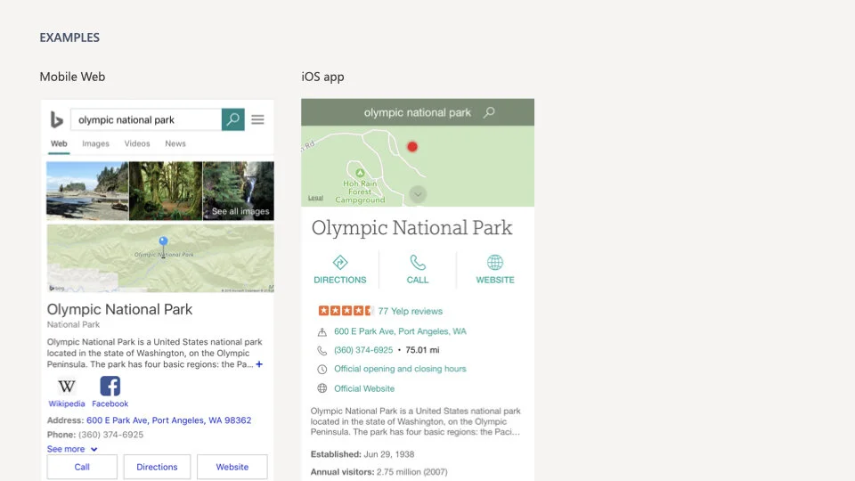Click the iOS app search bar text
855x481 pixels.
click(417, 112)
